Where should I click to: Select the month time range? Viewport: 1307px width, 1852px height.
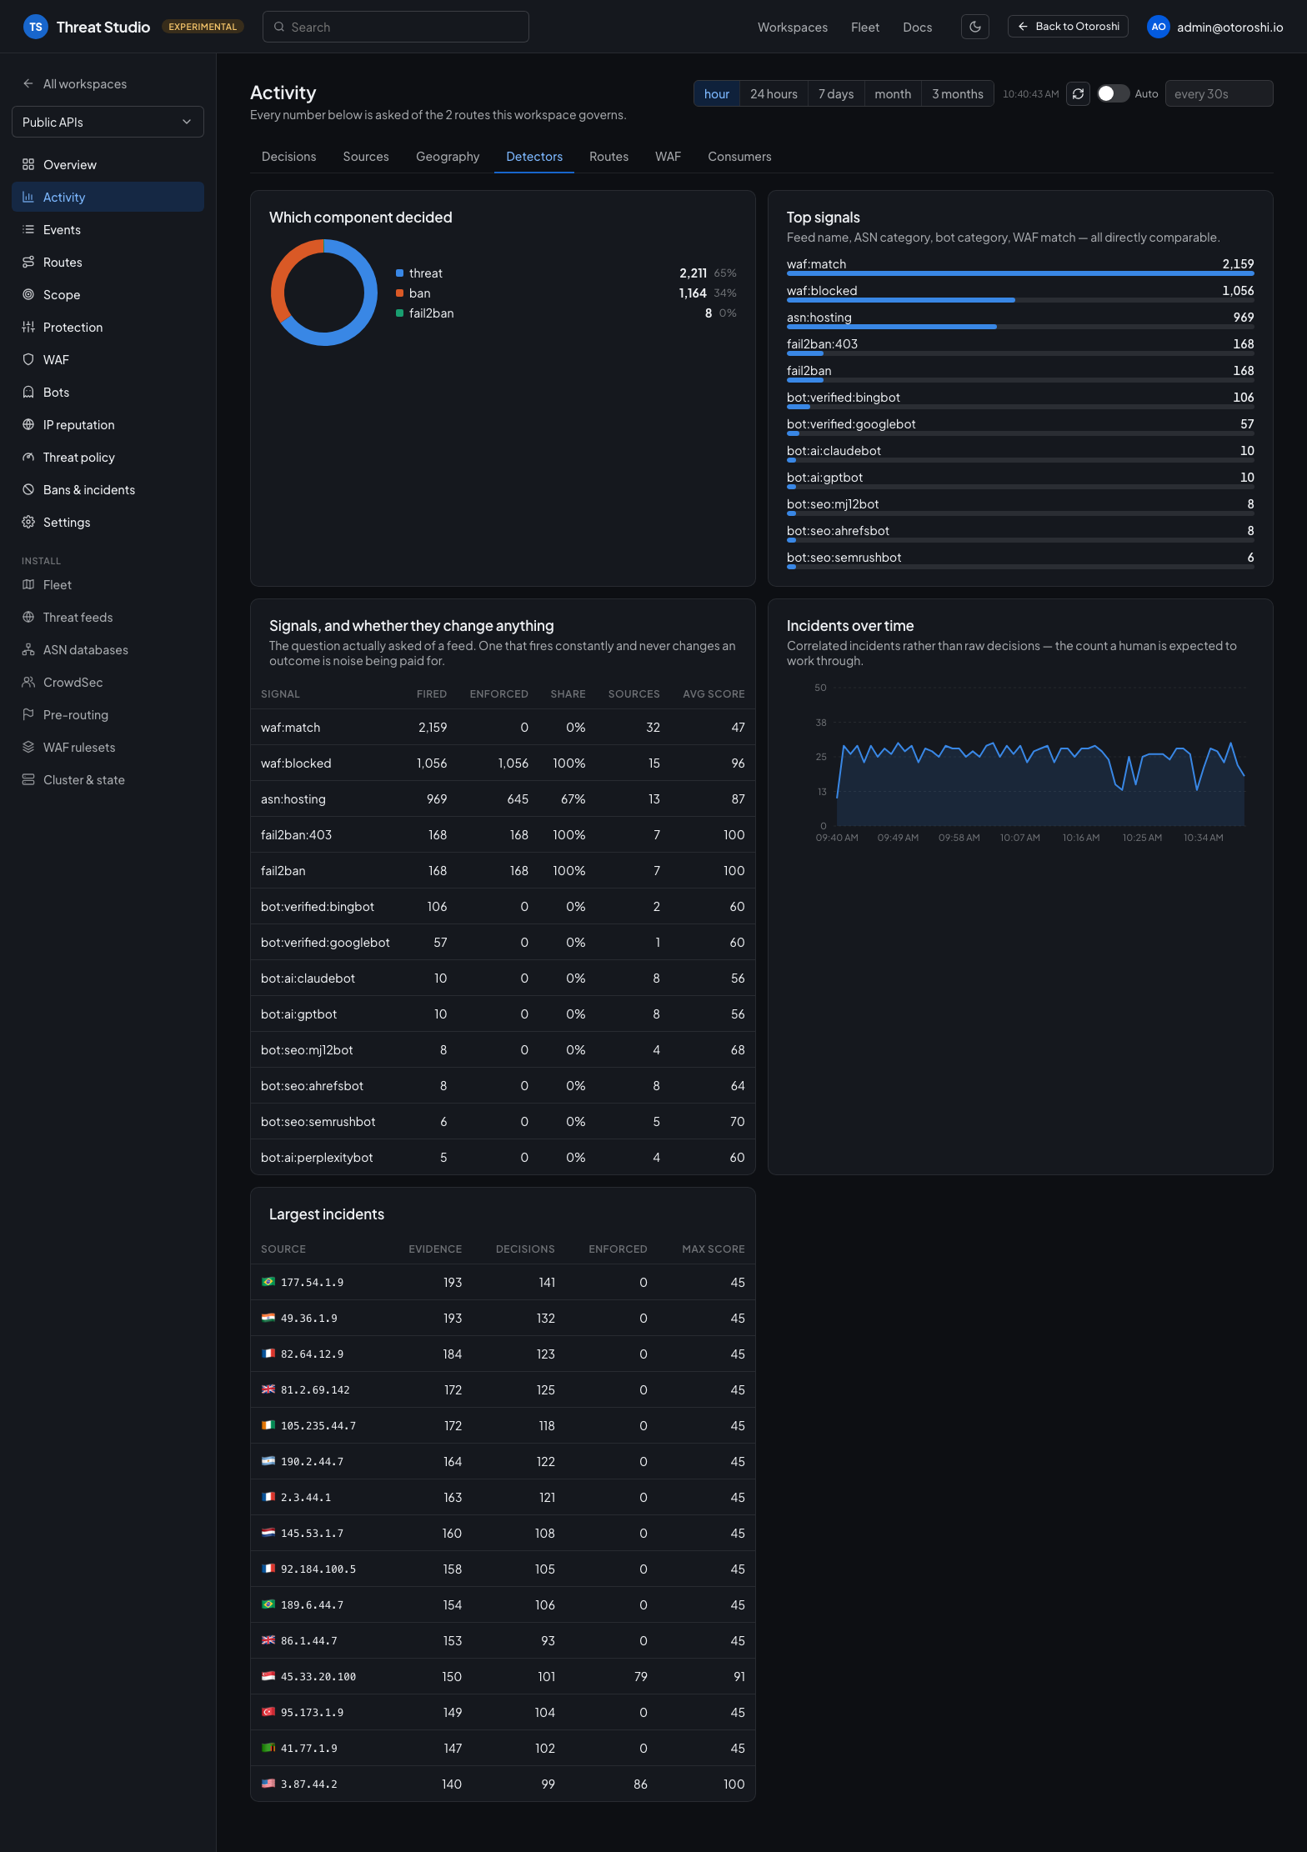(x=893, y=94)
